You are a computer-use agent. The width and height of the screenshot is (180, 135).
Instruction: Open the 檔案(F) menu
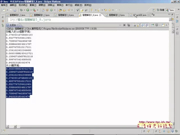pos(4,5)
